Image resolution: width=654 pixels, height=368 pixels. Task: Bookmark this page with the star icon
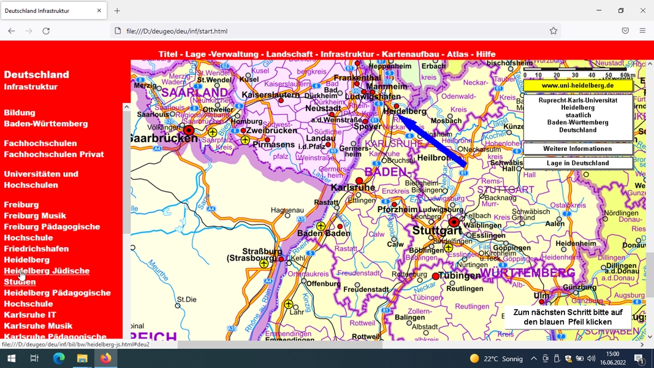tap(553, 31)
